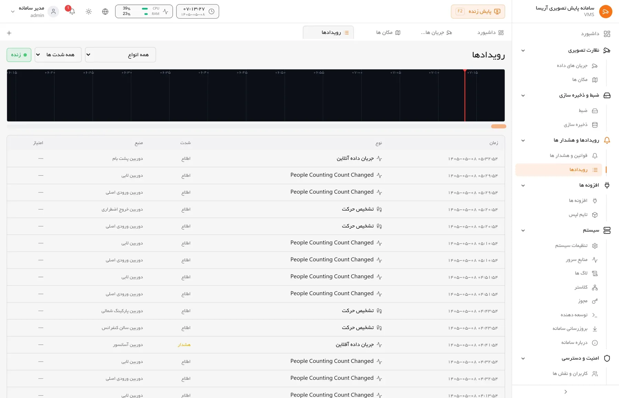Screen dimensions: 619x398
Task: Collapse the سیستم sidebar section
Action: click(523, 230)
